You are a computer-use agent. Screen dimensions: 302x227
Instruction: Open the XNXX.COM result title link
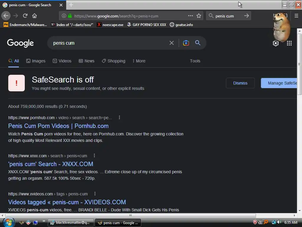click(x=51, y=164)
